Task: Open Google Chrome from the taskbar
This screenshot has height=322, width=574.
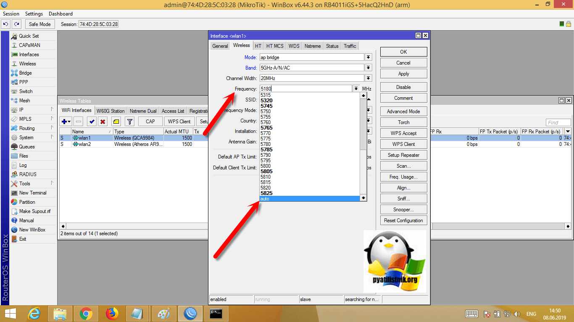Action: coord(86,313)
